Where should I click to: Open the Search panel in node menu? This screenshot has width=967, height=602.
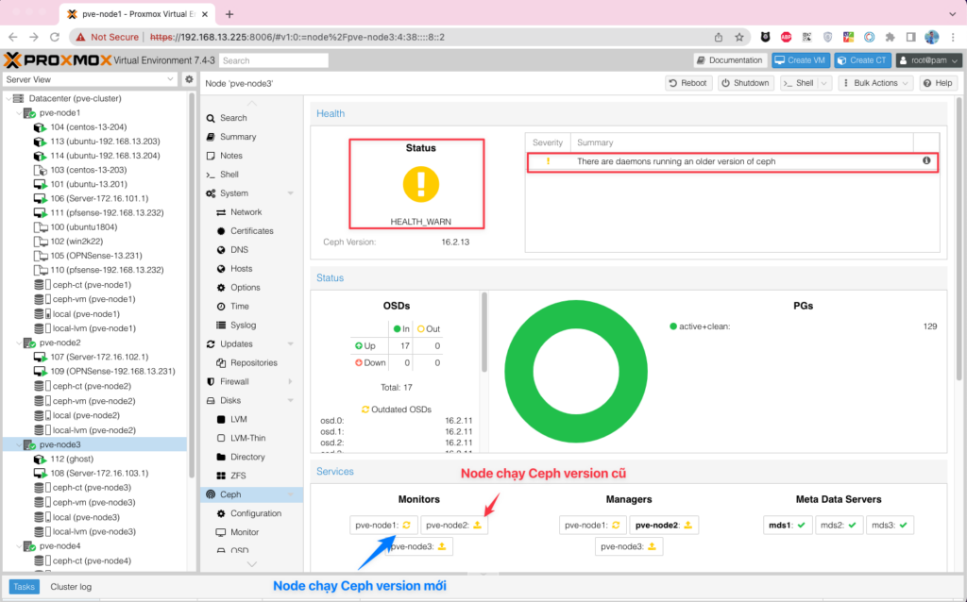[x=233, y=118]
